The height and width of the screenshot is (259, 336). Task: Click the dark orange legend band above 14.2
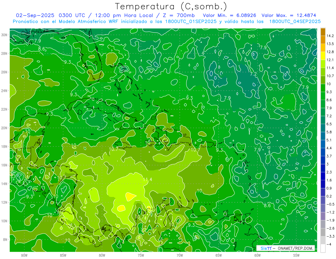point(323,32)
